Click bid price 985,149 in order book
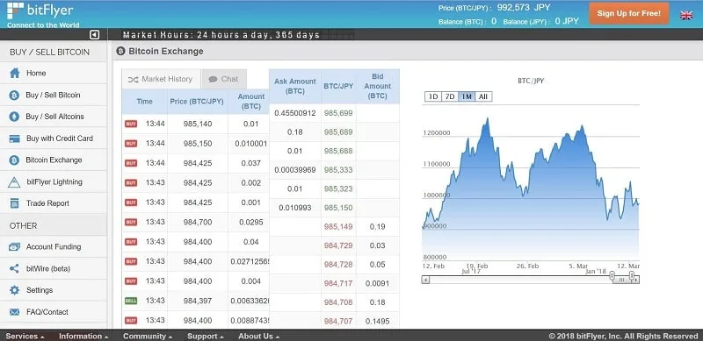The image size is (703, 341). click(338, 227)
